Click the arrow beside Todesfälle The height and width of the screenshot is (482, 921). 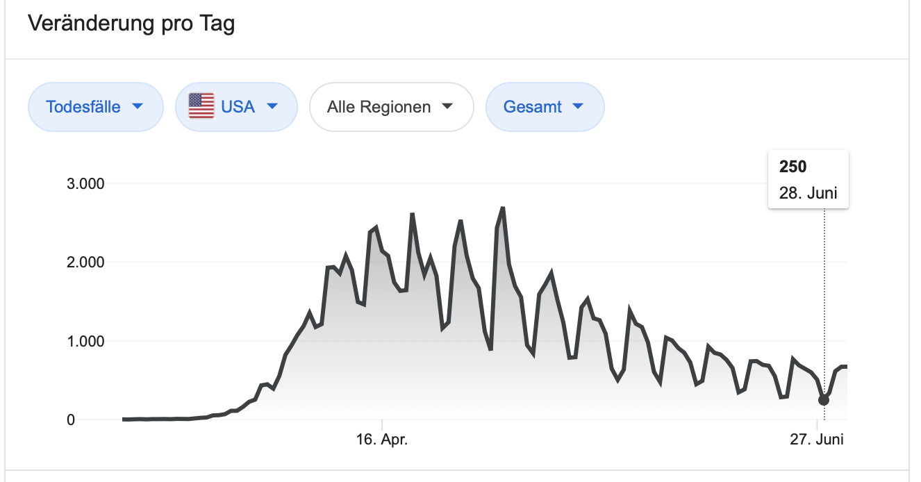[138, 106]
